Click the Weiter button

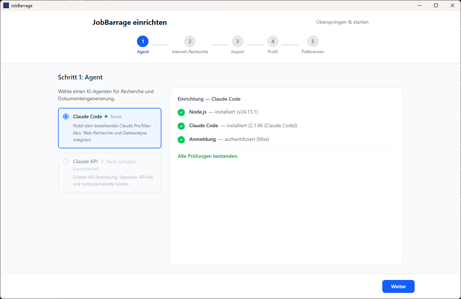click(x=398, y=286)
